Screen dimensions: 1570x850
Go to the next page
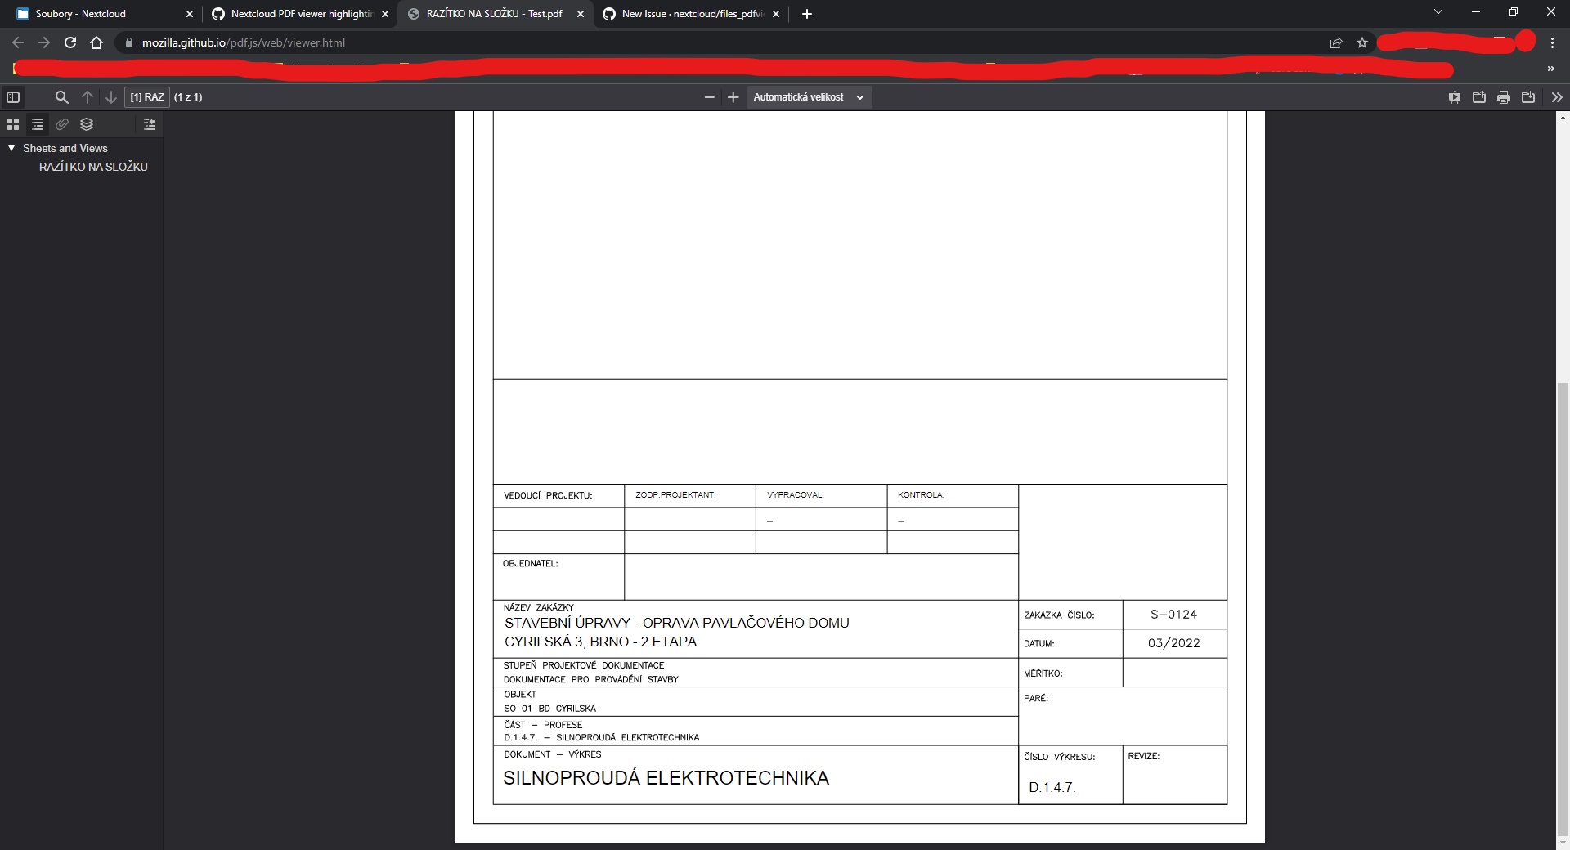tap(111, 96)
